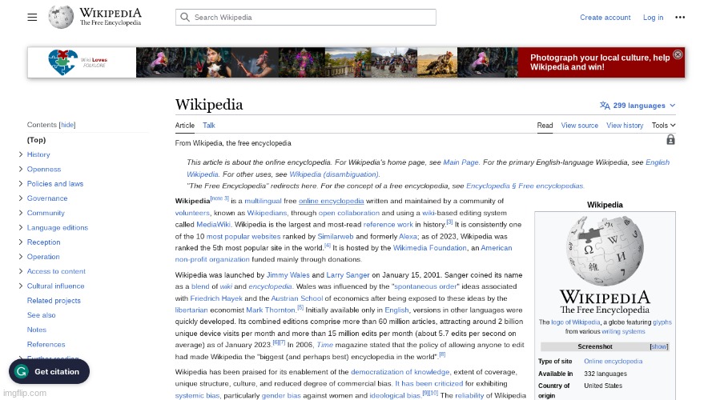Viewport: 712px width, 400px height.
Task: Open the three-dot personal tools menu
Action: (x=679, y=18)
